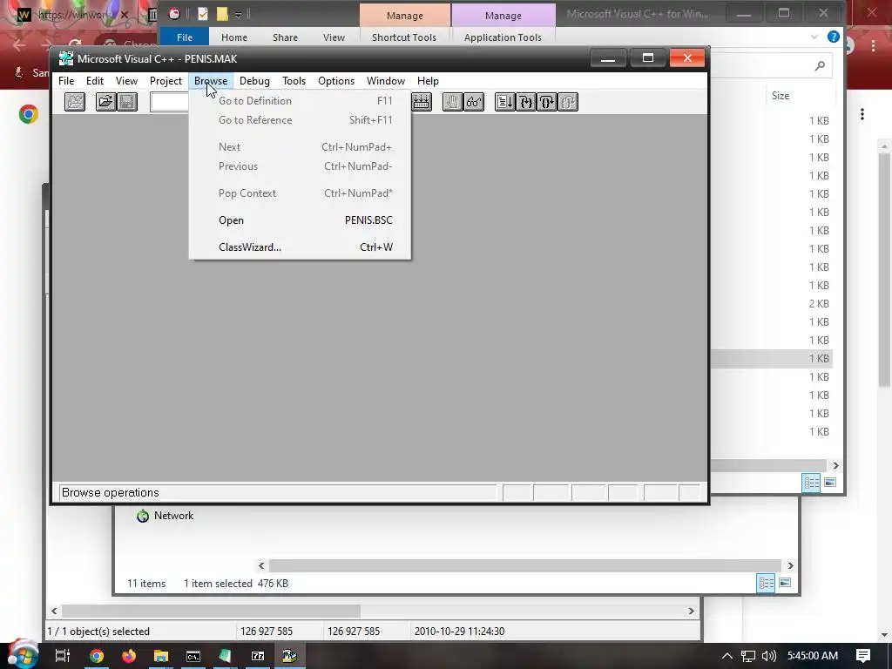This screenshot has width=892, height=669.
Task: Click the Step Into braces toolbar icon
Action: pyautogui.click(x=525, y=102)
